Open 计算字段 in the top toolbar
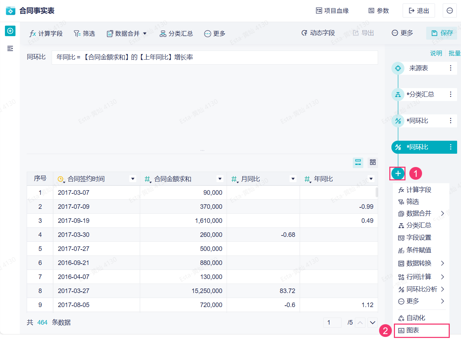This screenshot has height=339, width=461. pos(46,33)
